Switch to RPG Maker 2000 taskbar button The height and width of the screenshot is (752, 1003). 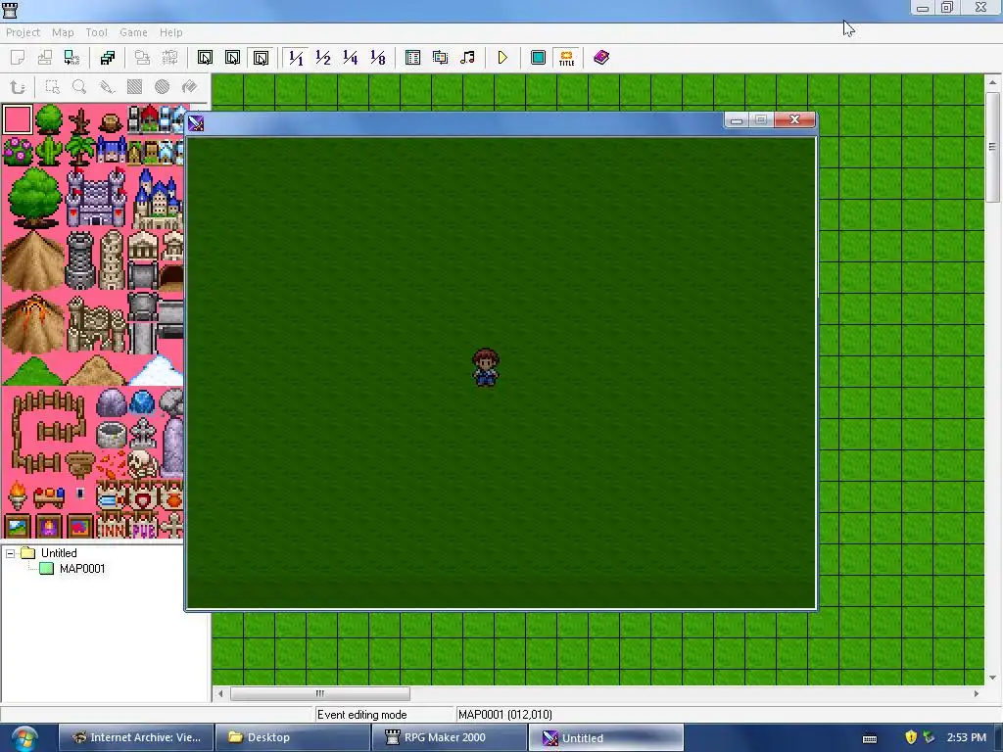click(449, 738)
